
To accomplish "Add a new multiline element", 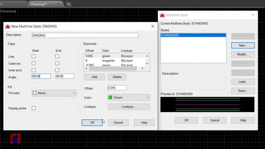I will click(x=94, y=77).
